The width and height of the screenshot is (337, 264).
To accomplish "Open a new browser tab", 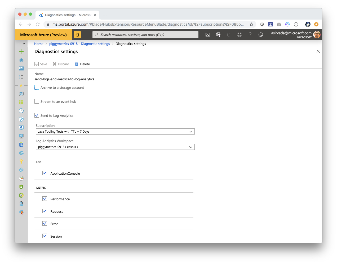I will click(x=105, y=15).
